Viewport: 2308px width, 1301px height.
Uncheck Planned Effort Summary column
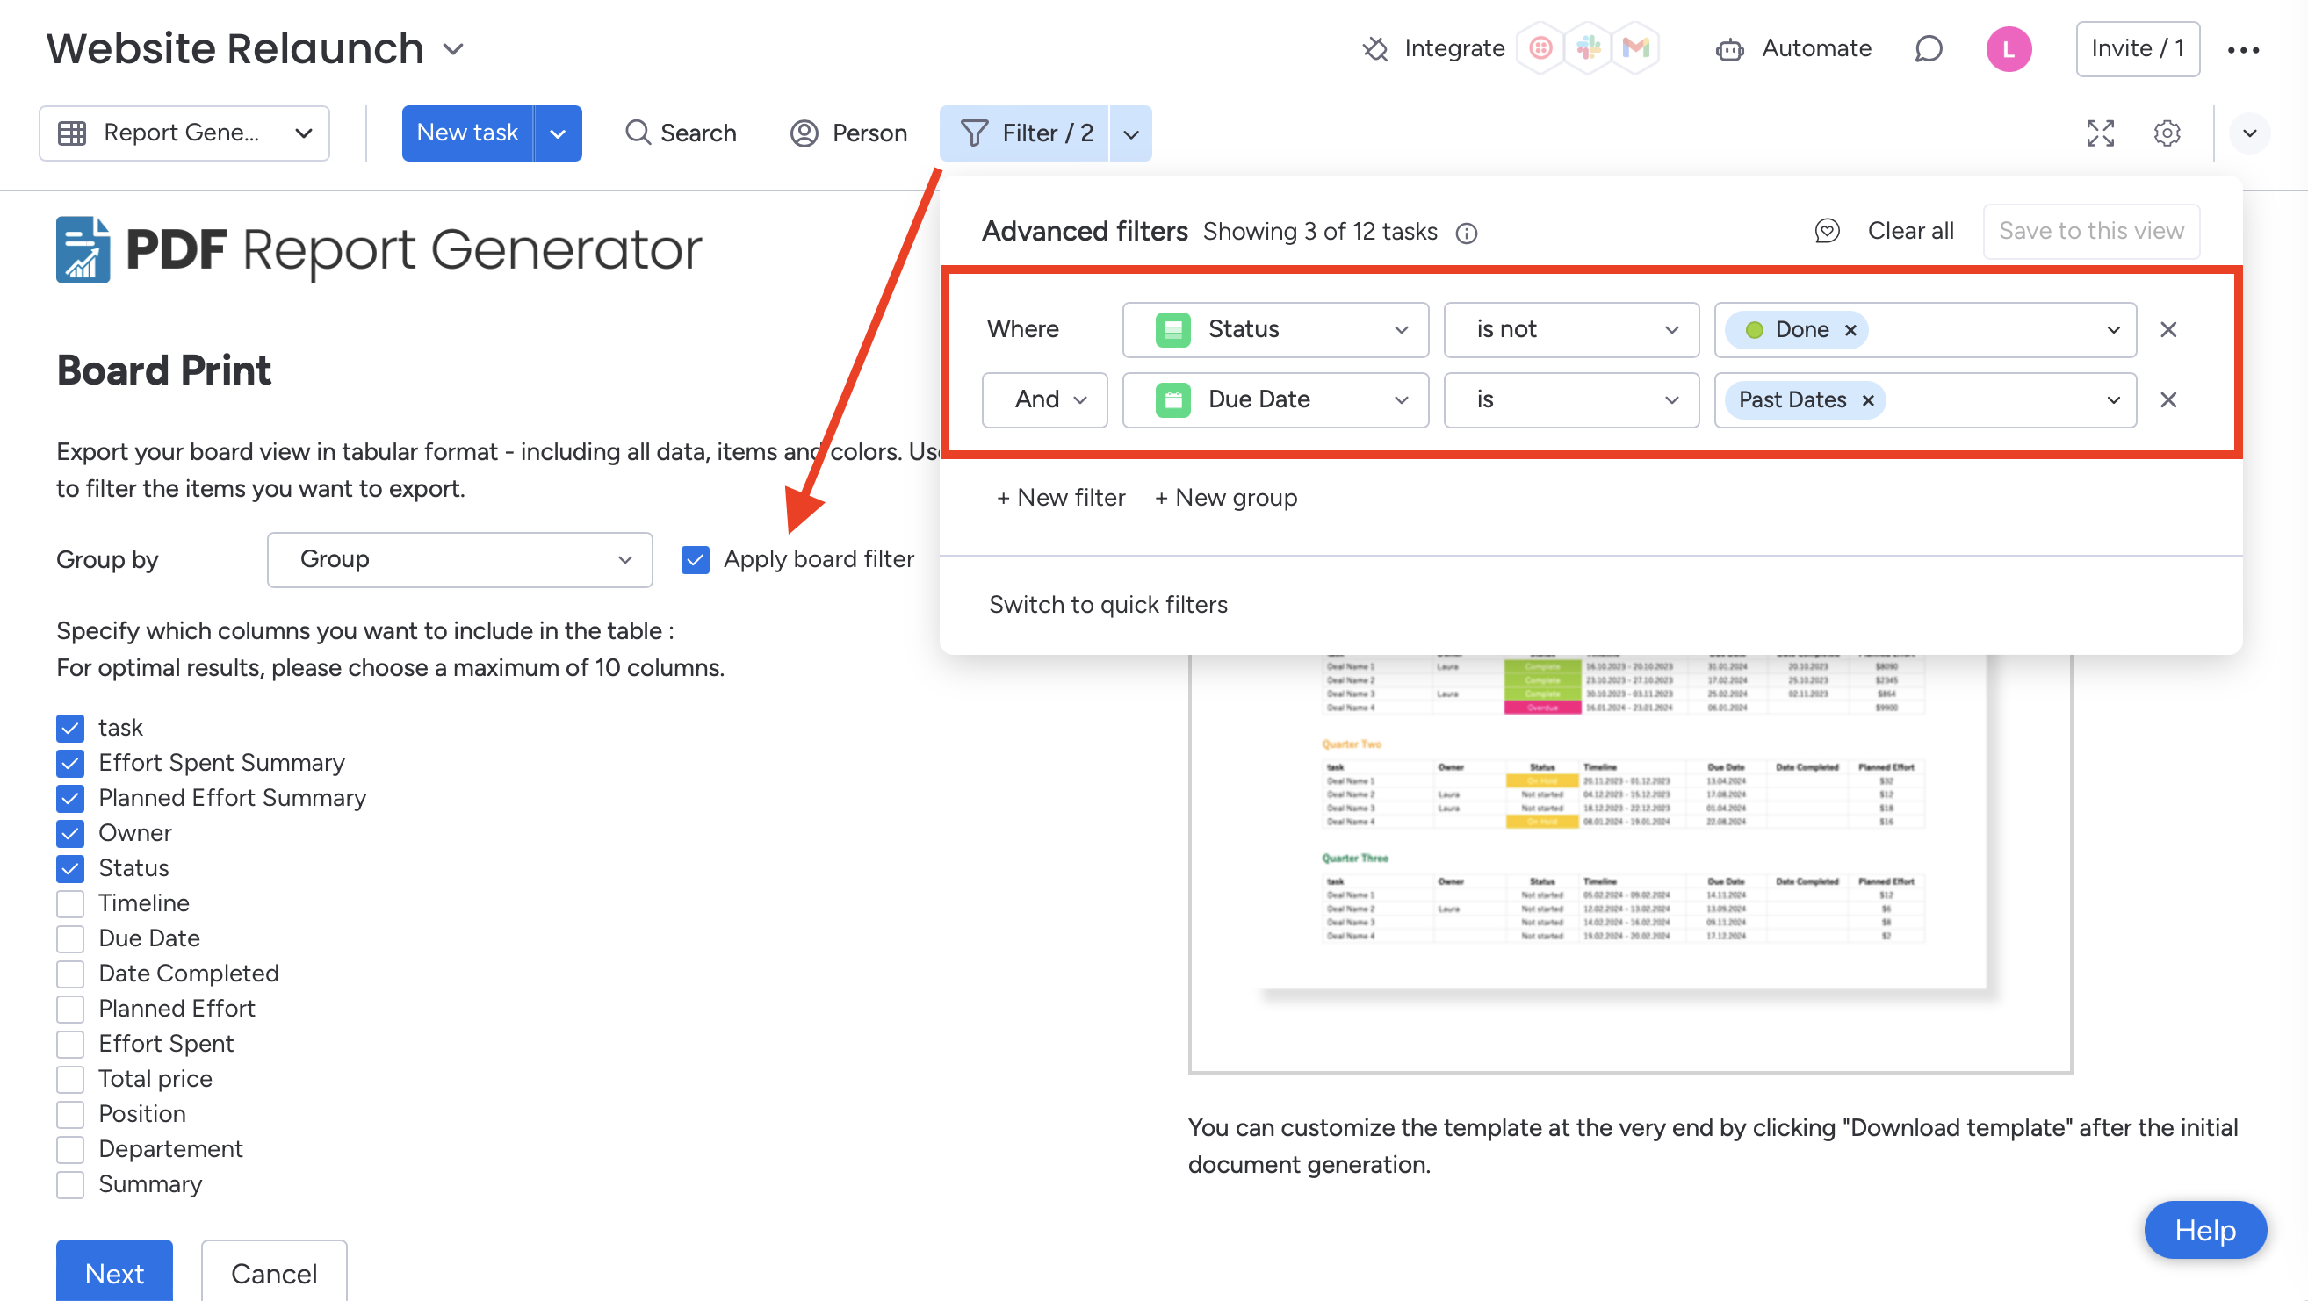[70, 798]
